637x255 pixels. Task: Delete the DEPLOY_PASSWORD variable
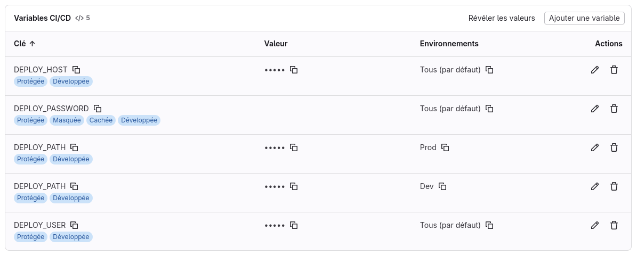point(614,109)
